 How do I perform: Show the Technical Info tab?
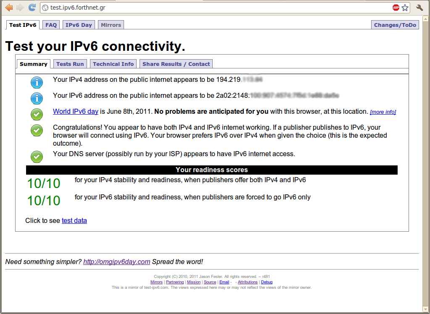pyautogui.click(x=113, y=64)
